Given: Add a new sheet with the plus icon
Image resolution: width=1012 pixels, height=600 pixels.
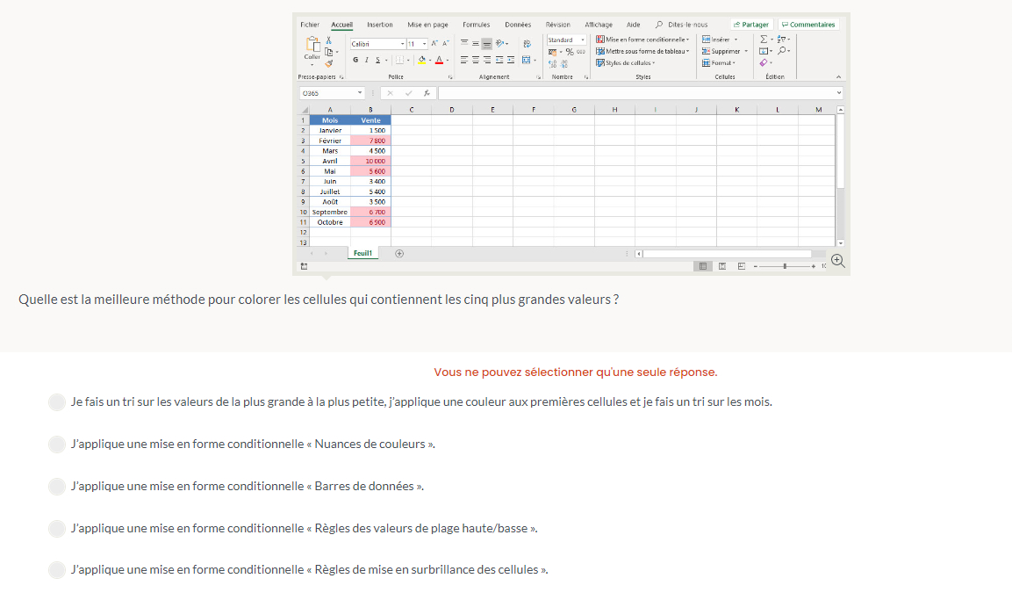Looking at the screenshot, I should [399, 253].
